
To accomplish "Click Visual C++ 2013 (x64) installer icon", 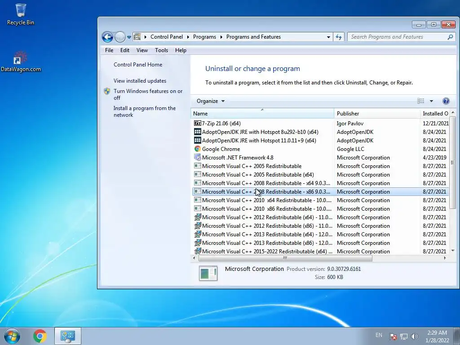I will (198, 234).
